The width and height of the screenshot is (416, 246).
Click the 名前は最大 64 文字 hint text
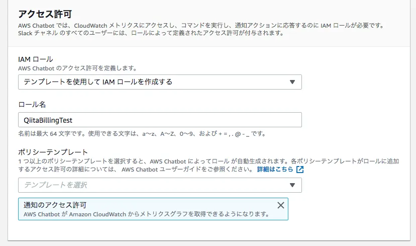point(142,134)
